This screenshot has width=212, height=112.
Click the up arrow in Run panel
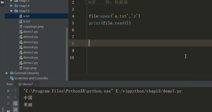(15, 91)
